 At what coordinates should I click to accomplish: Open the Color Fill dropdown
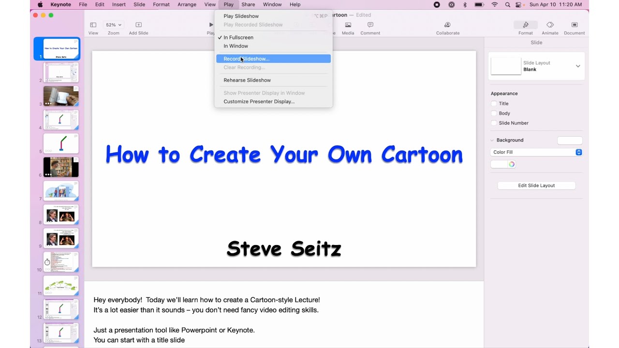[x=536, y=152]
